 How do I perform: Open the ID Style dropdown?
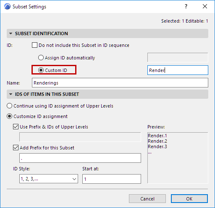click(x=49, y=179)
